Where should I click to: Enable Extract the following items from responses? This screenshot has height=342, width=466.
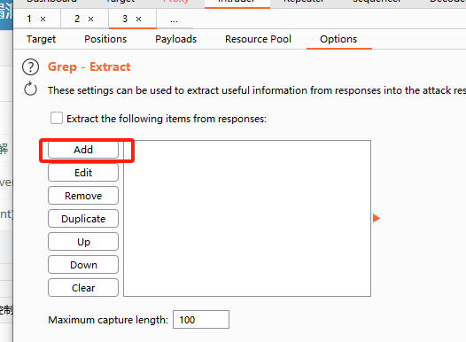(x=57, y=118)
